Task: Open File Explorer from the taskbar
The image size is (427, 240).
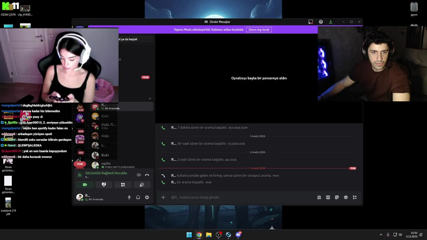Action: pos(209,235)
